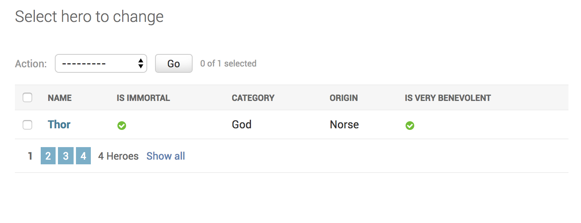
Task: Sort by IS IMMORTAL column header
Action: click(143, 98)
